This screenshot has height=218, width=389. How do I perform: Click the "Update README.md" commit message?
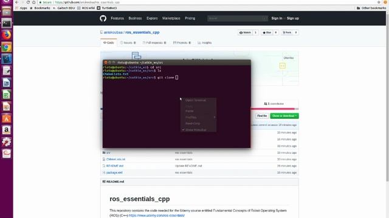(x=188, y=166)
